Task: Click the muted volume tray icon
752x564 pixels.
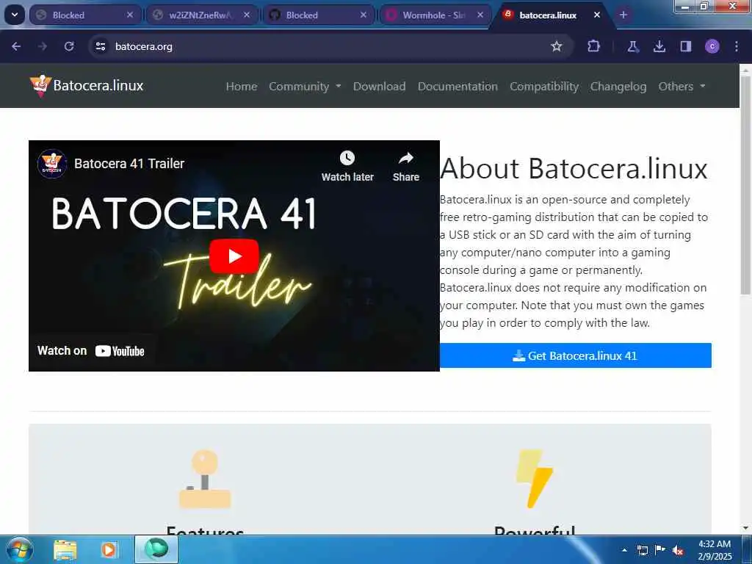Action: point(678,551)
